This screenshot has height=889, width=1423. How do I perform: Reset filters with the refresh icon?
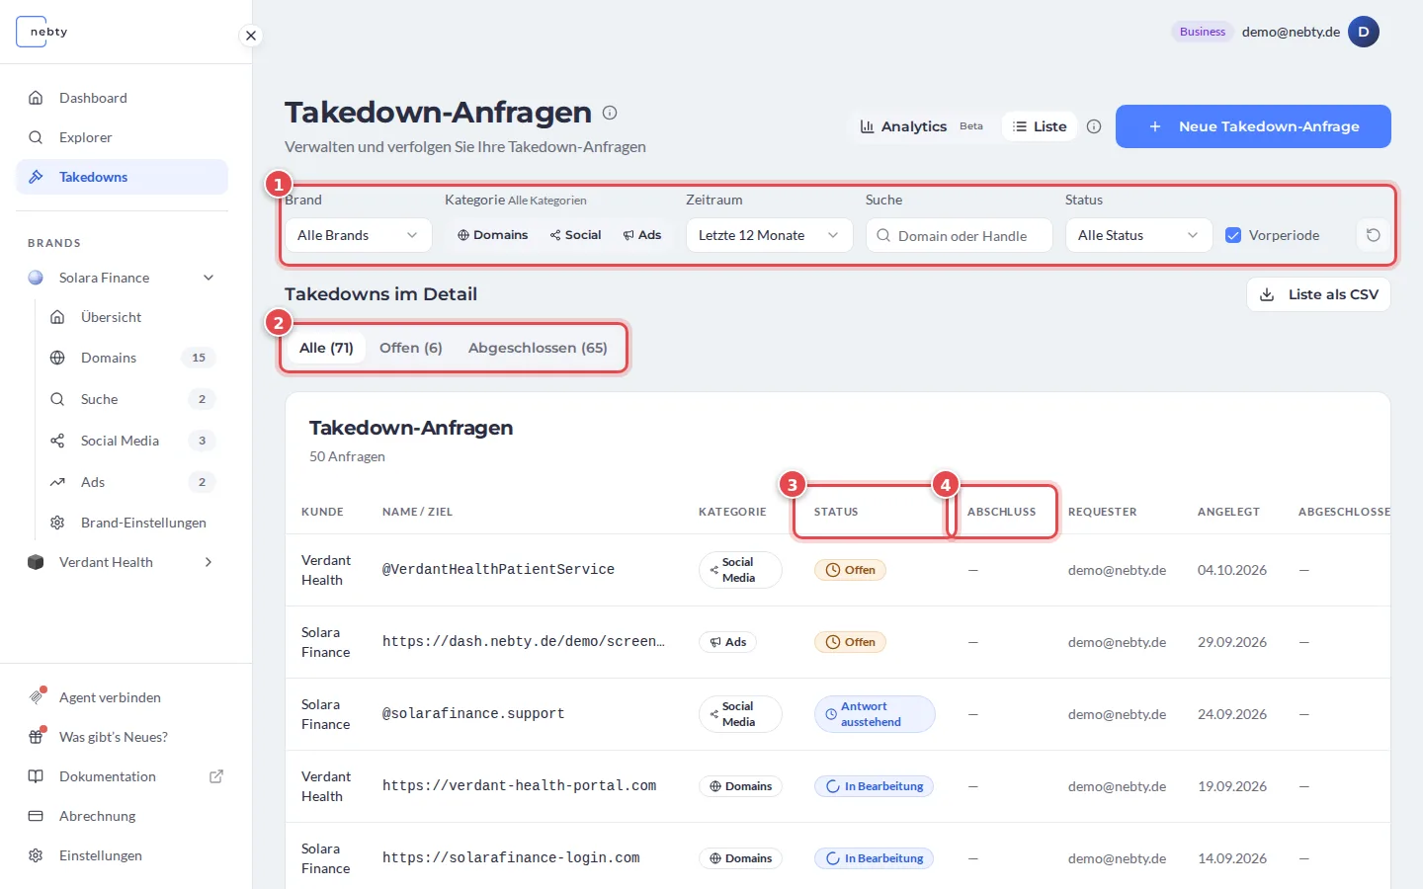pyautogui.click(x=1374, y=235)
